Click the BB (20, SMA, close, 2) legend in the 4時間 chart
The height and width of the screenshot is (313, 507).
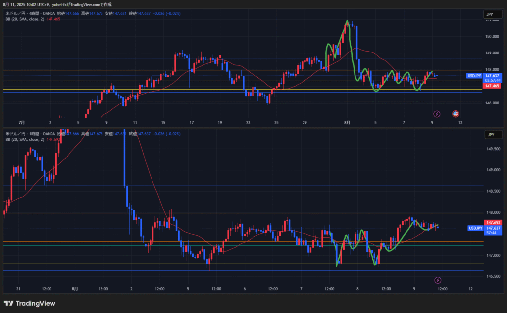coord(25,19)
